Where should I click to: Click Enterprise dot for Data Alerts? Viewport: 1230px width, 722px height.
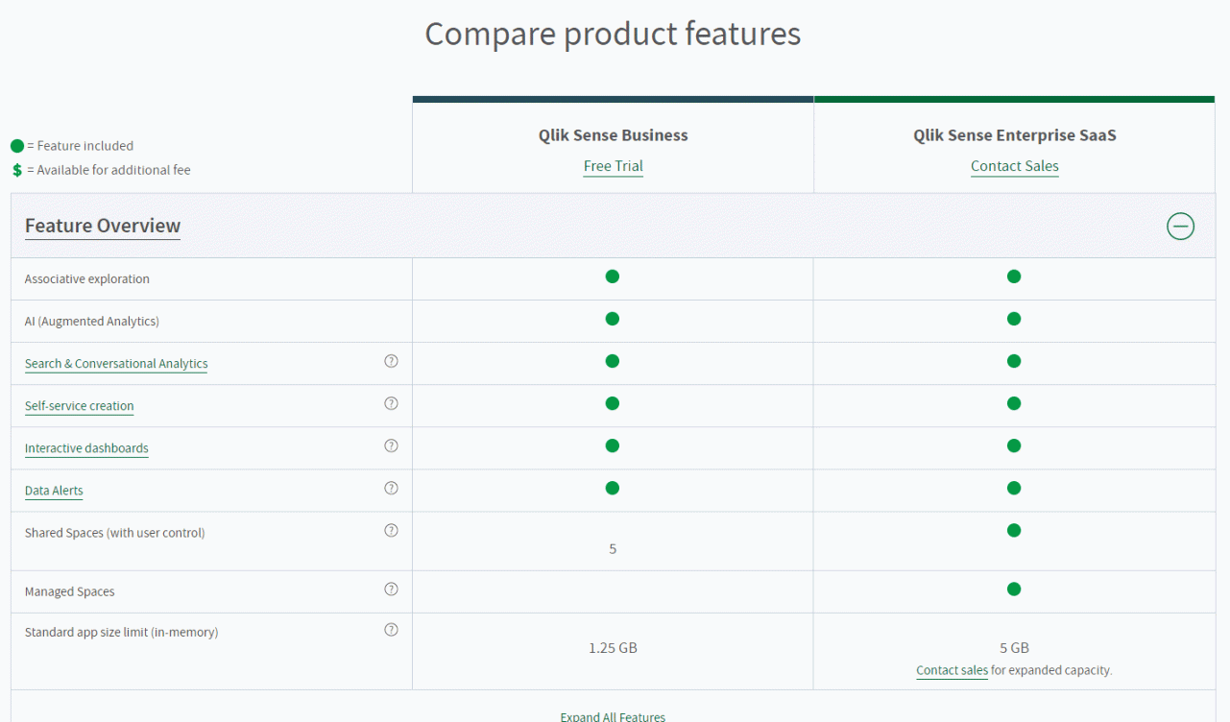pyautogui.click(x=1014, y=488)
